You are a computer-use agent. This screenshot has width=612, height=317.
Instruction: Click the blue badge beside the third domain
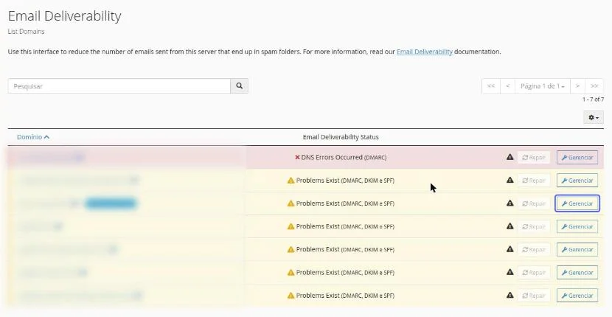111,203
